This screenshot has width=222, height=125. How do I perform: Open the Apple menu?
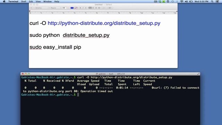click(x=4, y=1)
